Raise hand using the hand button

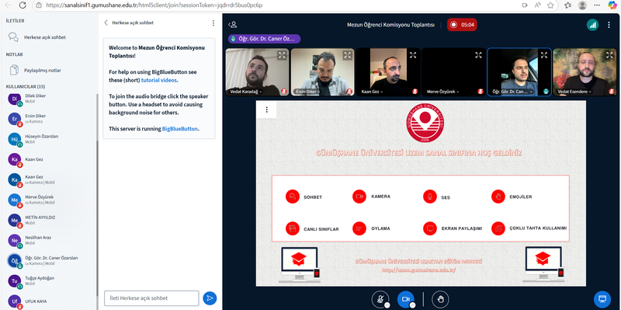pos(440,299)
